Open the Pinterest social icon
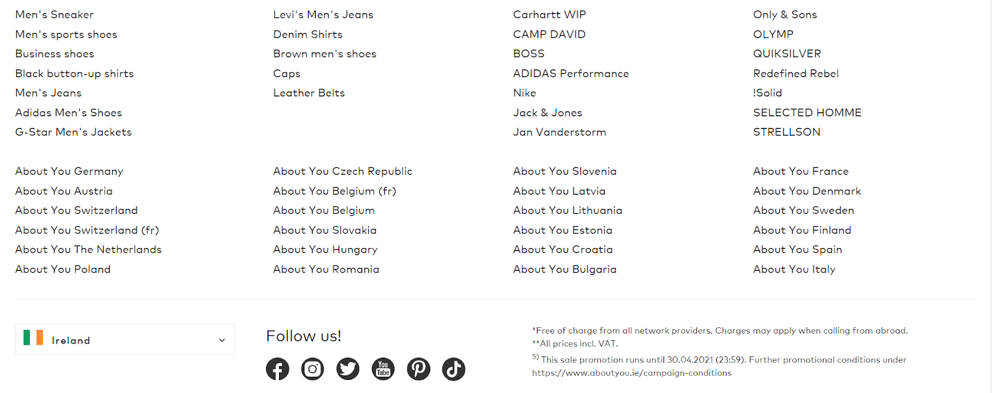Screen dimensions: 992x393 click(x=418, y=369)
